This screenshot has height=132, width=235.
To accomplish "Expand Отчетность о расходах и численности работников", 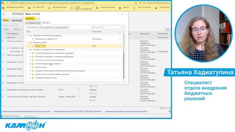I will click(30, 57).
